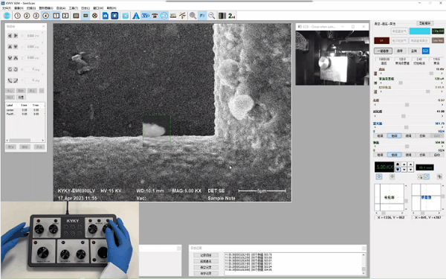This screenshot has height=279, width=446.
Task: Click the crossed-circle toolbar icon
Action: [x=94, y=16]
